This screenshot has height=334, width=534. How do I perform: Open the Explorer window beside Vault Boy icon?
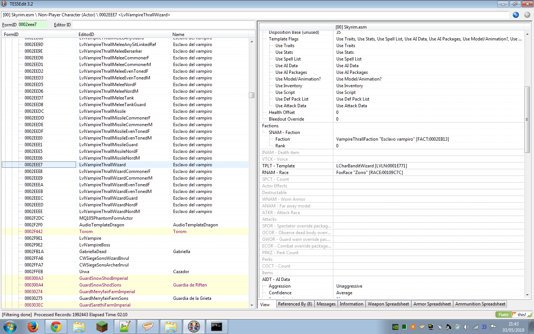[171, 327]
